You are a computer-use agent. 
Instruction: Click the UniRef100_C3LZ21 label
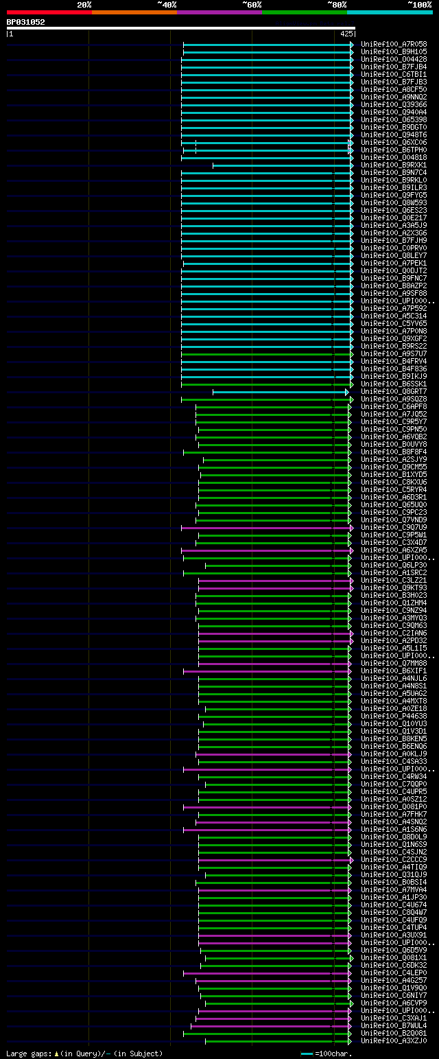(394, 580)
